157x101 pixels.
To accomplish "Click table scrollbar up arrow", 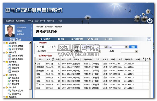I will (x=150, y=58).
